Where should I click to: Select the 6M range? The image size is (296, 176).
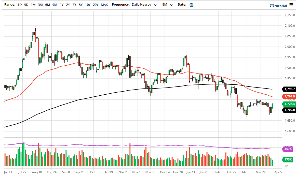(47, 5)
